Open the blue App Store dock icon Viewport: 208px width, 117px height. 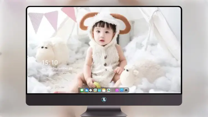(x=122, y=90)
